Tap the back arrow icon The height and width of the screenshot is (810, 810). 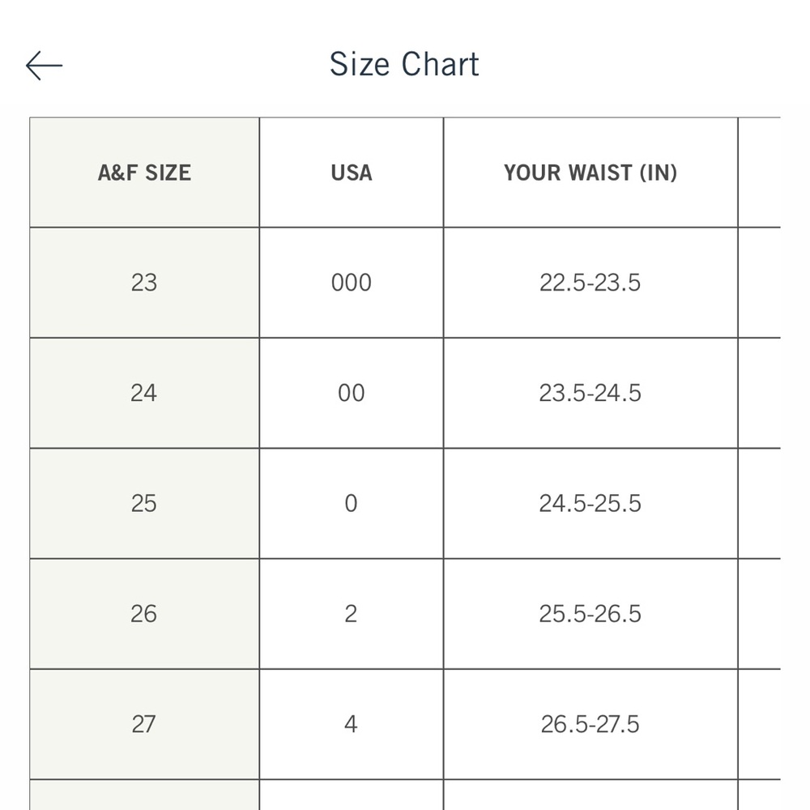pos(45,66)
